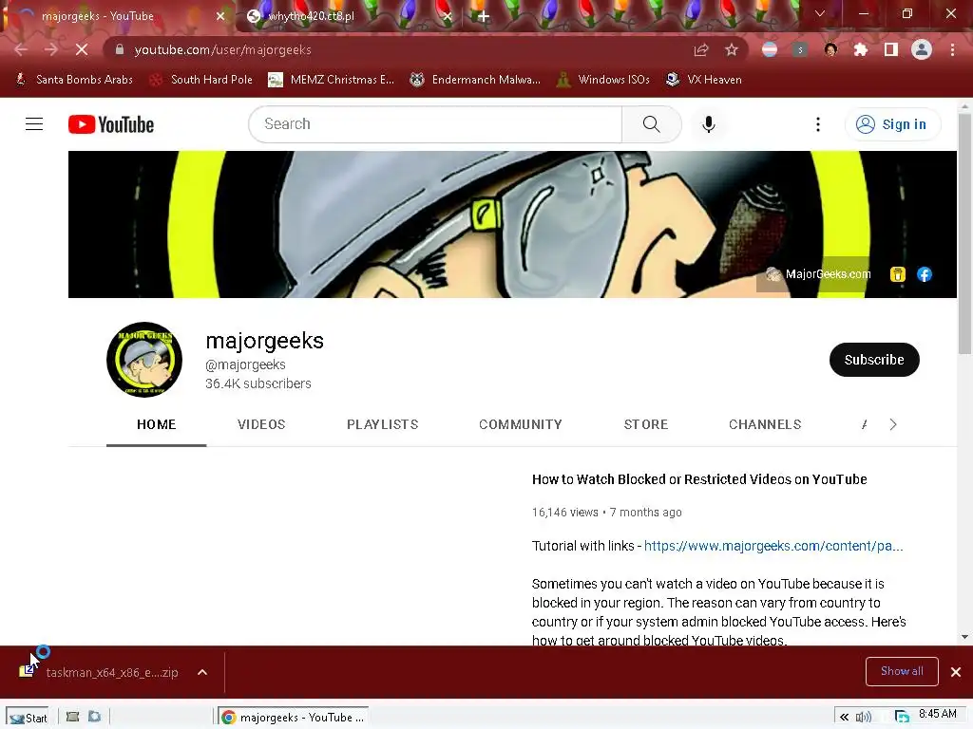
Task: Click the @majorgeeks handle text
Action: pyautogui.click(x=245, y=364)
